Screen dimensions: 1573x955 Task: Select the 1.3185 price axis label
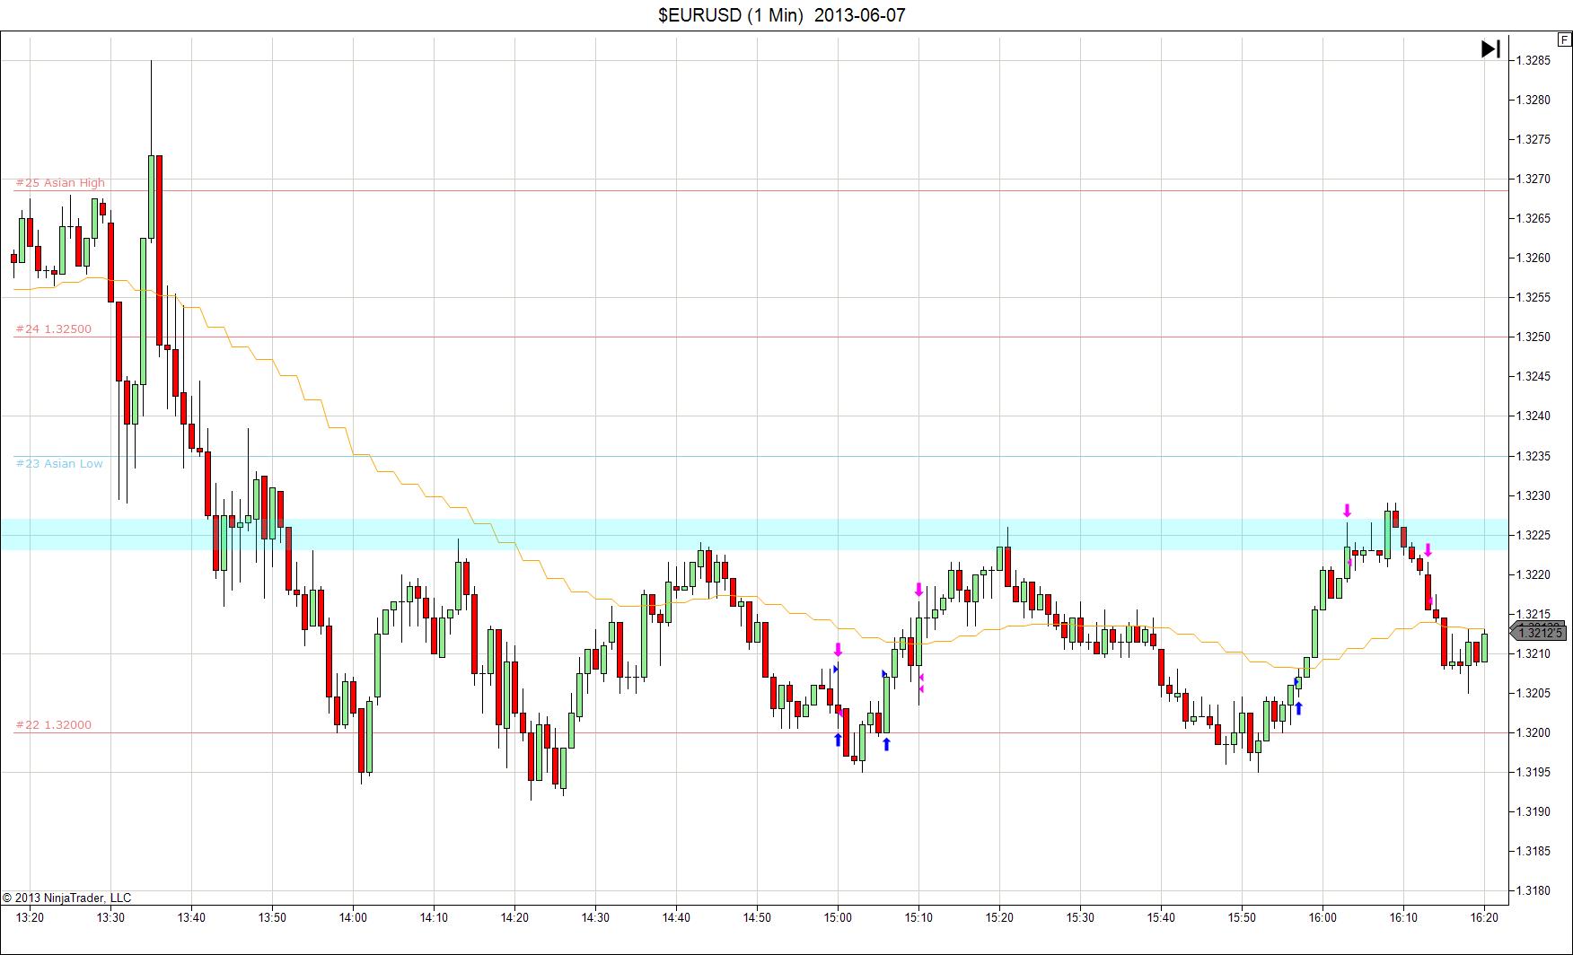tap(1533, 852)
